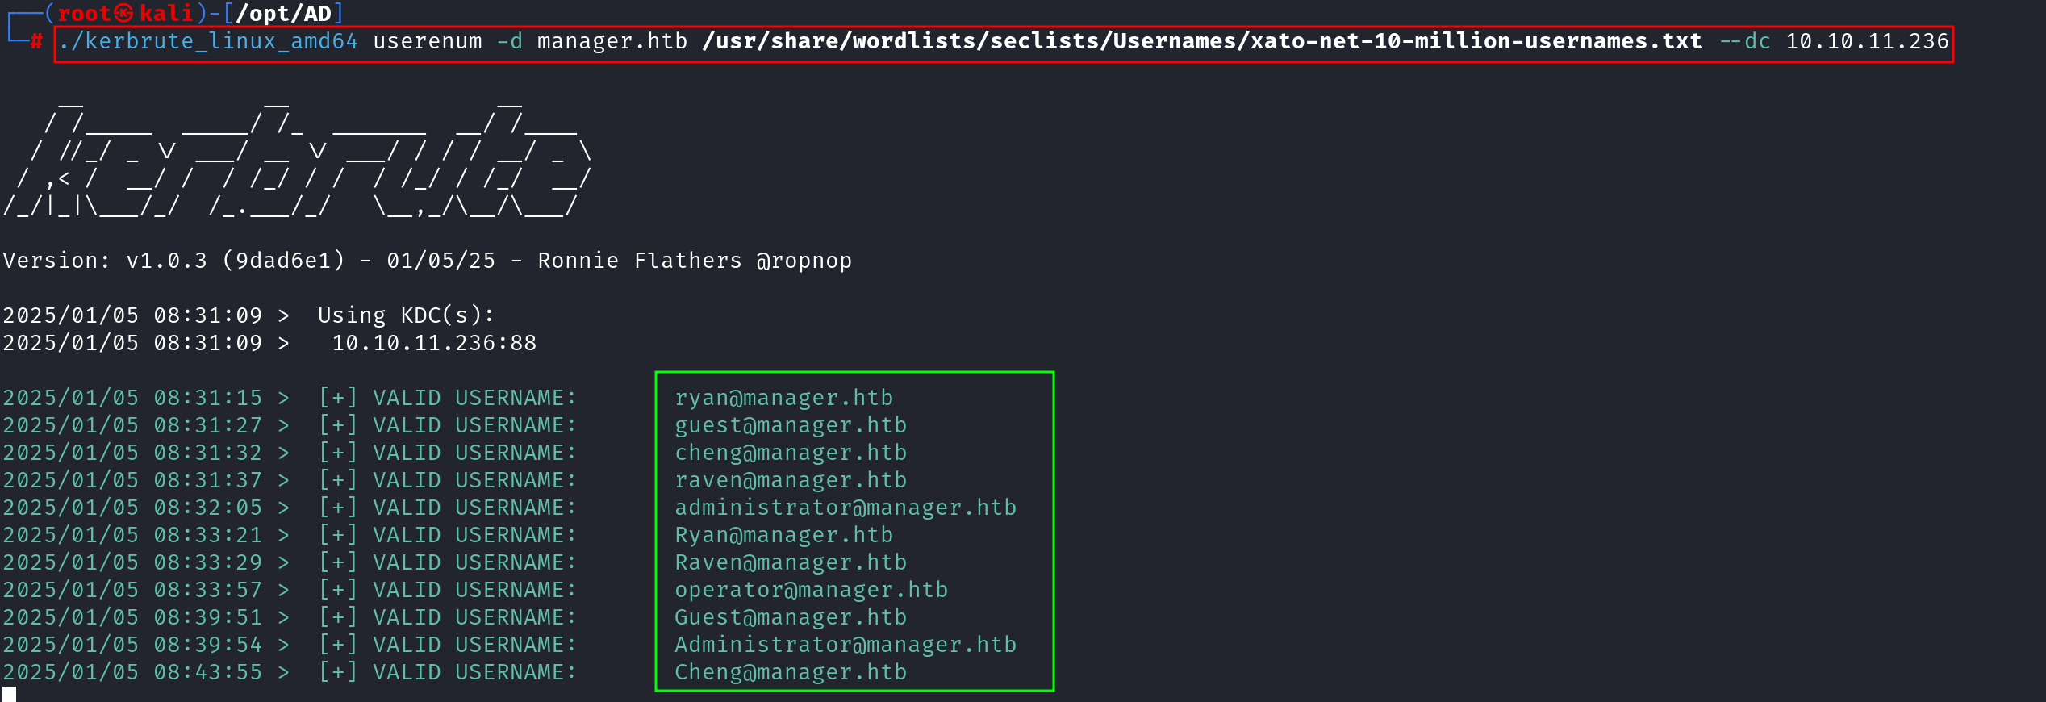
Task: Click the 08:43:55 timestamp
Action: click(x=207, y=672)
